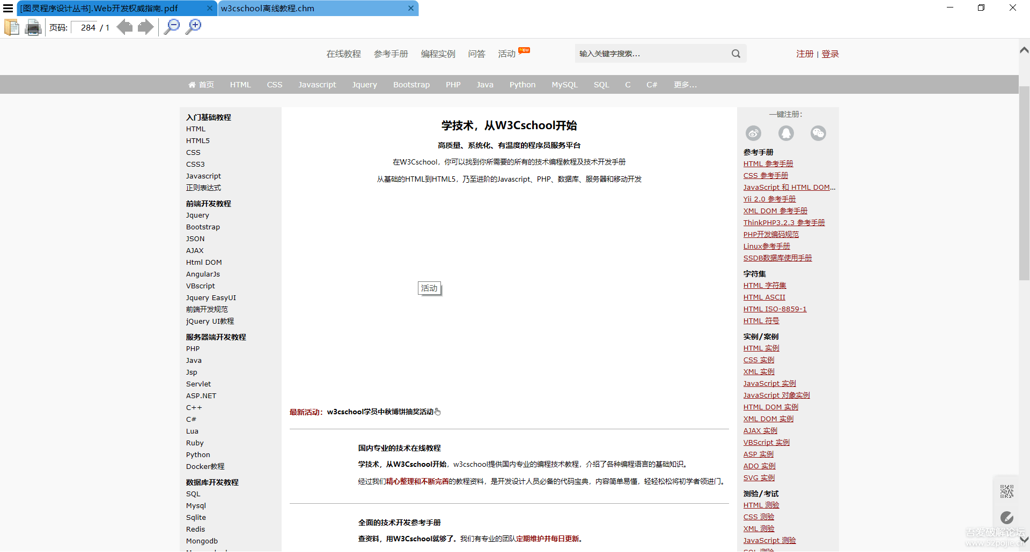
Task: Open the hamburger menu icon
Action: click(8, 8)
